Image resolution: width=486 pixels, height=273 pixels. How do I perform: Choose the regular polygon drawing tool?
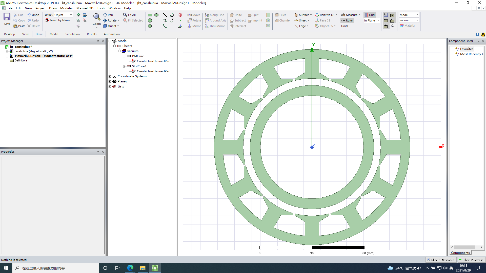pyautogui.click(x=150, y=26)
